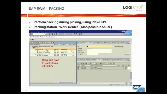167x94 pixels.
Task: Collapse handling unit 1000000118 node
Action: pos(34,49)
